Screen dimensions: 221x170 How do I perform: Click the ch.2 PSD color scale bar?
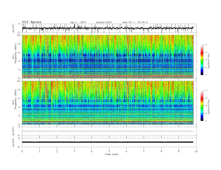(202, 106)
